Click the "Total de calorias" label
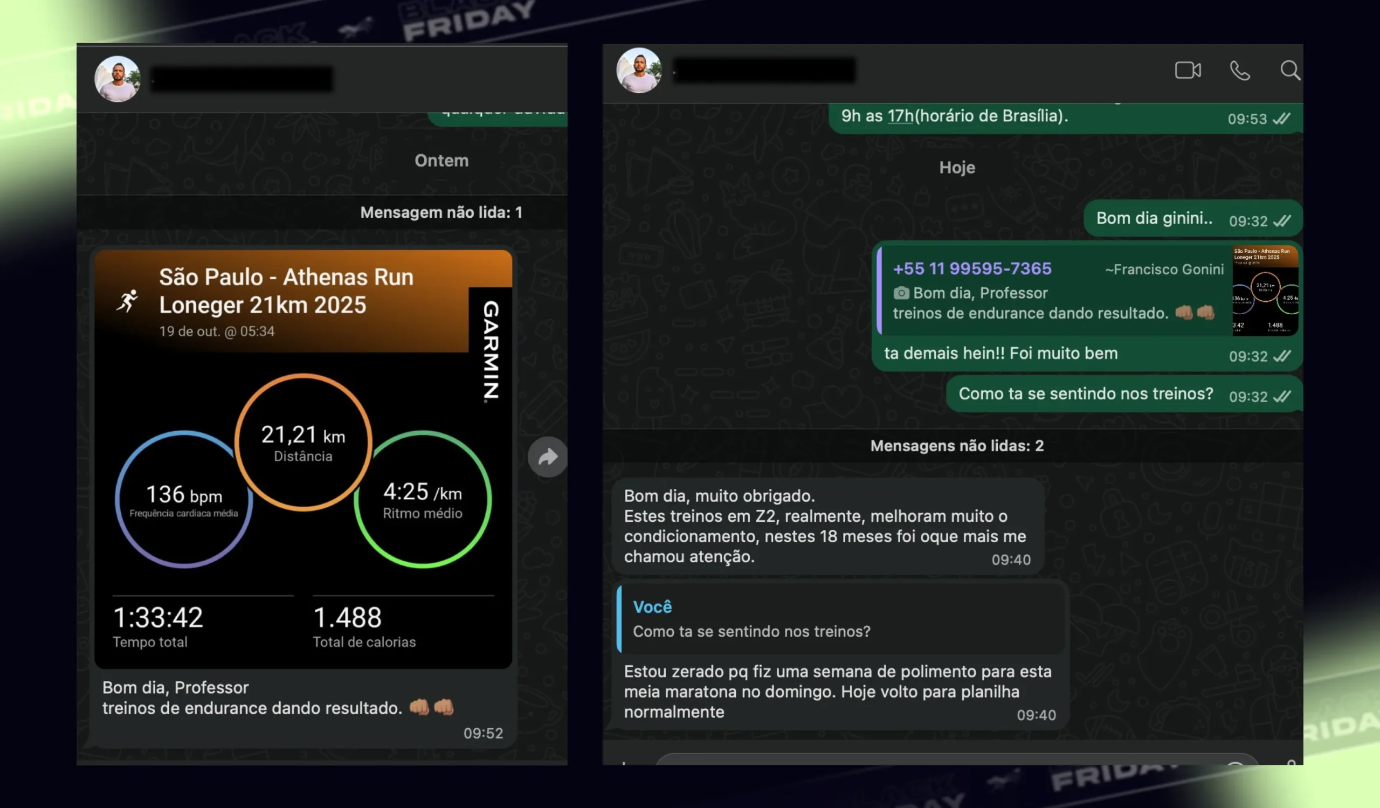Viewport: 1380px width, 808px height. [x=364, y=642]
